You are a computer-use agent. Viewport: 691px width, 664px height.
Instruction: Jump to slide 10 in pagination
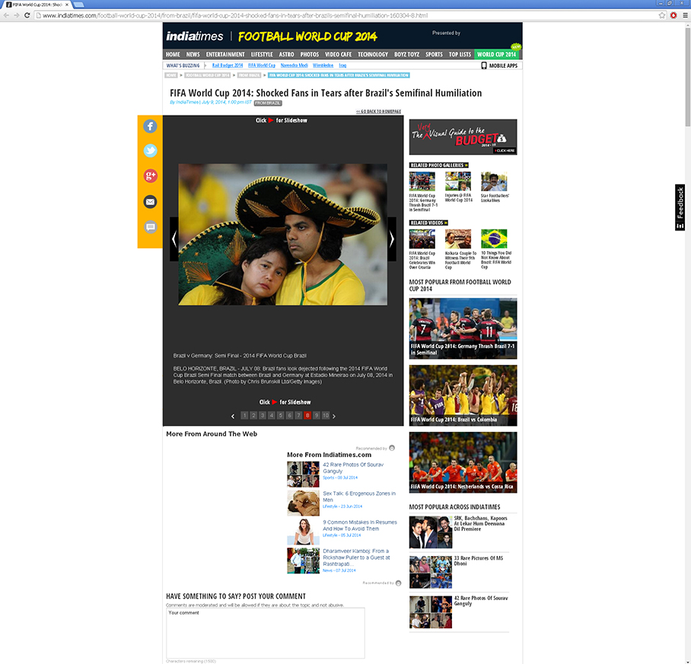(x=326, y=415)
